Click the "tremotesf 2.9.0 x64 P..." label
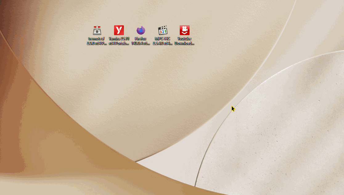344x195 pixels. pos(96,41)
